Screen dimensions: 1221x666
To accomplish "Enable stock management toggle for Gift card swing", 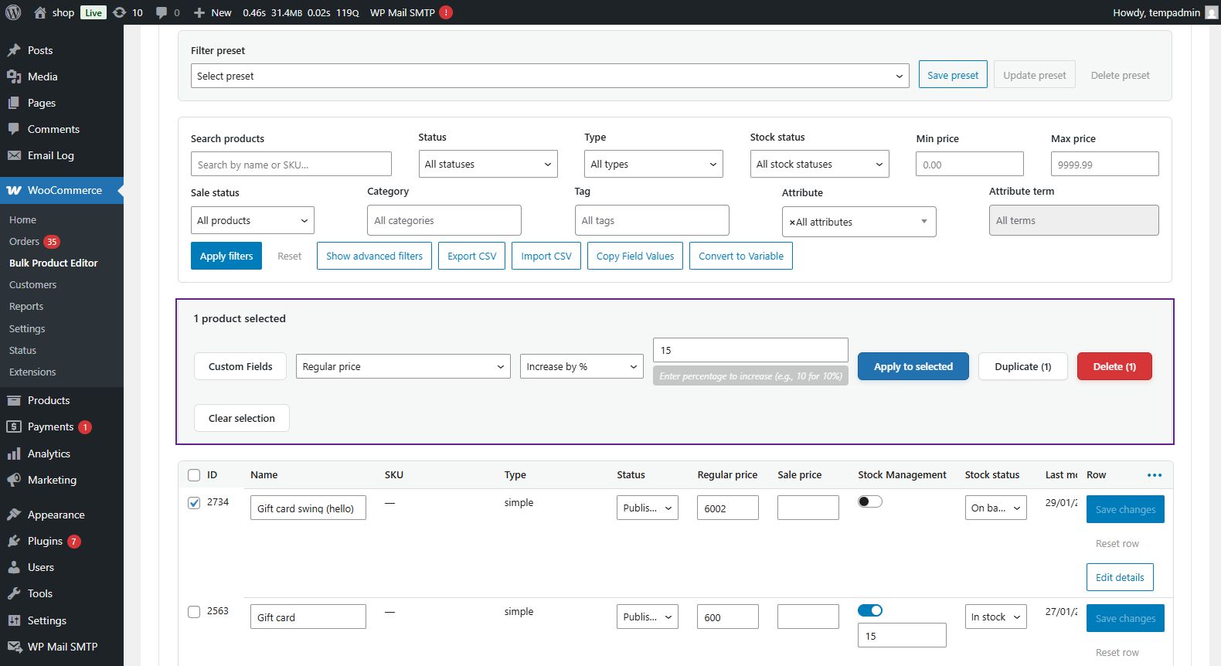I will [x=869, y=501].
